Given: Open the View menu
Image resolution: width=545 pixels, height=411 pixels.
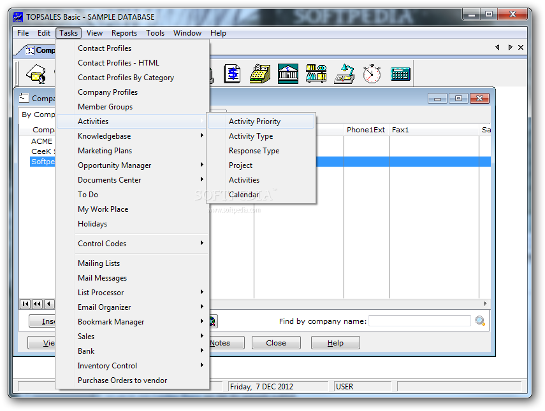Looking at the screenshot, I should coord(94,33).
